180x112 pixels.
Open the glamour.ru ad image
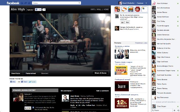click(x=122, y=54)
